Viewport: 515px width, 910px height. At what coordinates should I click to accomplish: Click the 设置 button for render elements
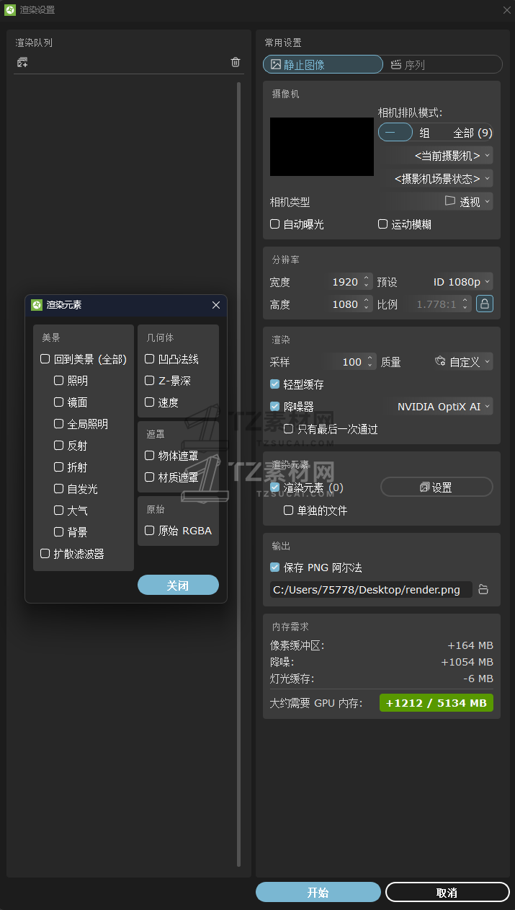436,487
